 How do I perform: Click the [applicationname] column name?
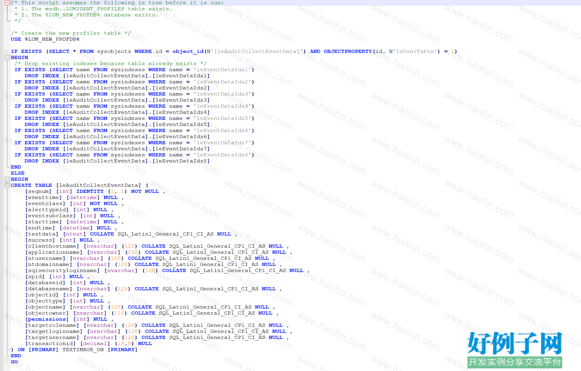pyautogui.click(x=54, y=252)
